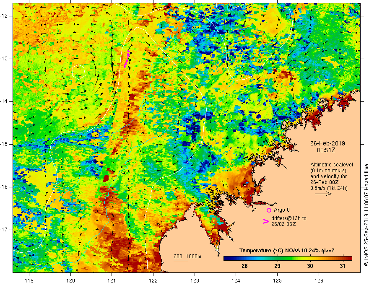Click the 121 longitude axis label
The image size is (369, 285).
112,280
